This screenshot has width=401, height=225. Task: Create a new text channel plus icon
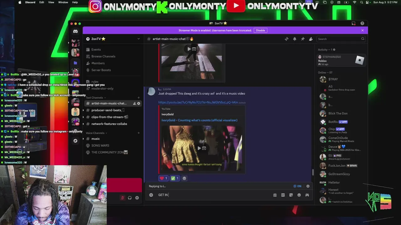click(x=138, y=98)
